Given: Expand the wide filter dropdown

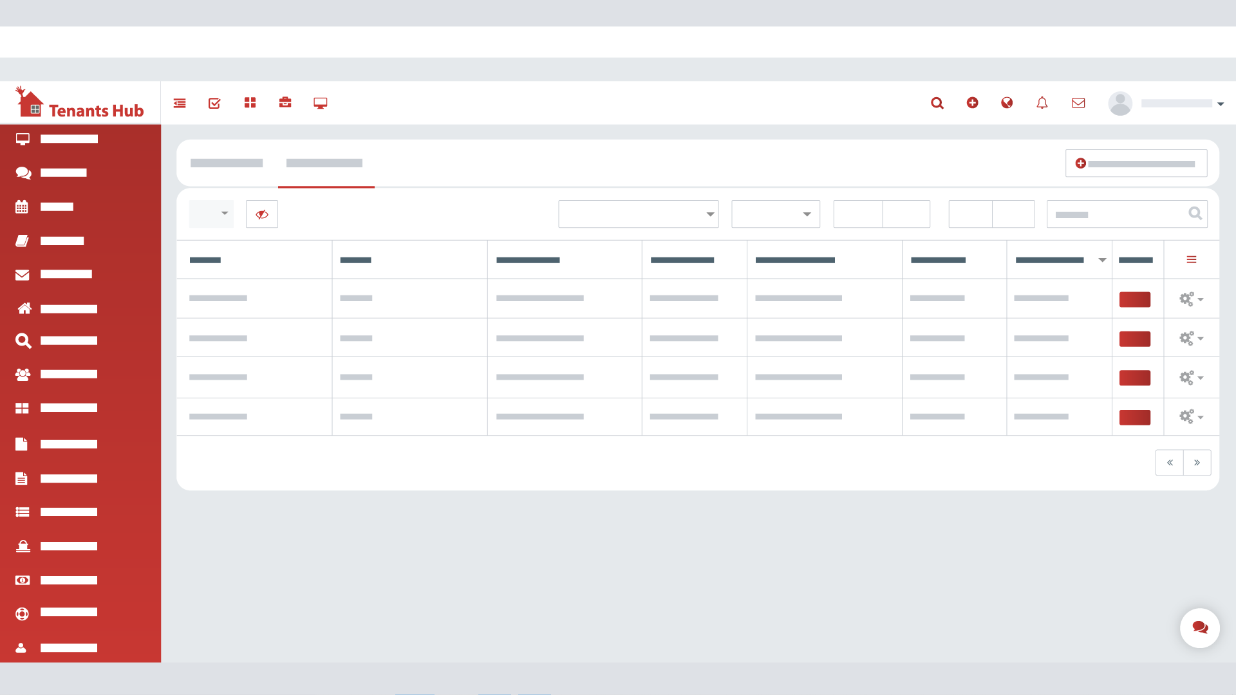Looking at the screenshot, I should pyautogui.click(x=638, y=214).
